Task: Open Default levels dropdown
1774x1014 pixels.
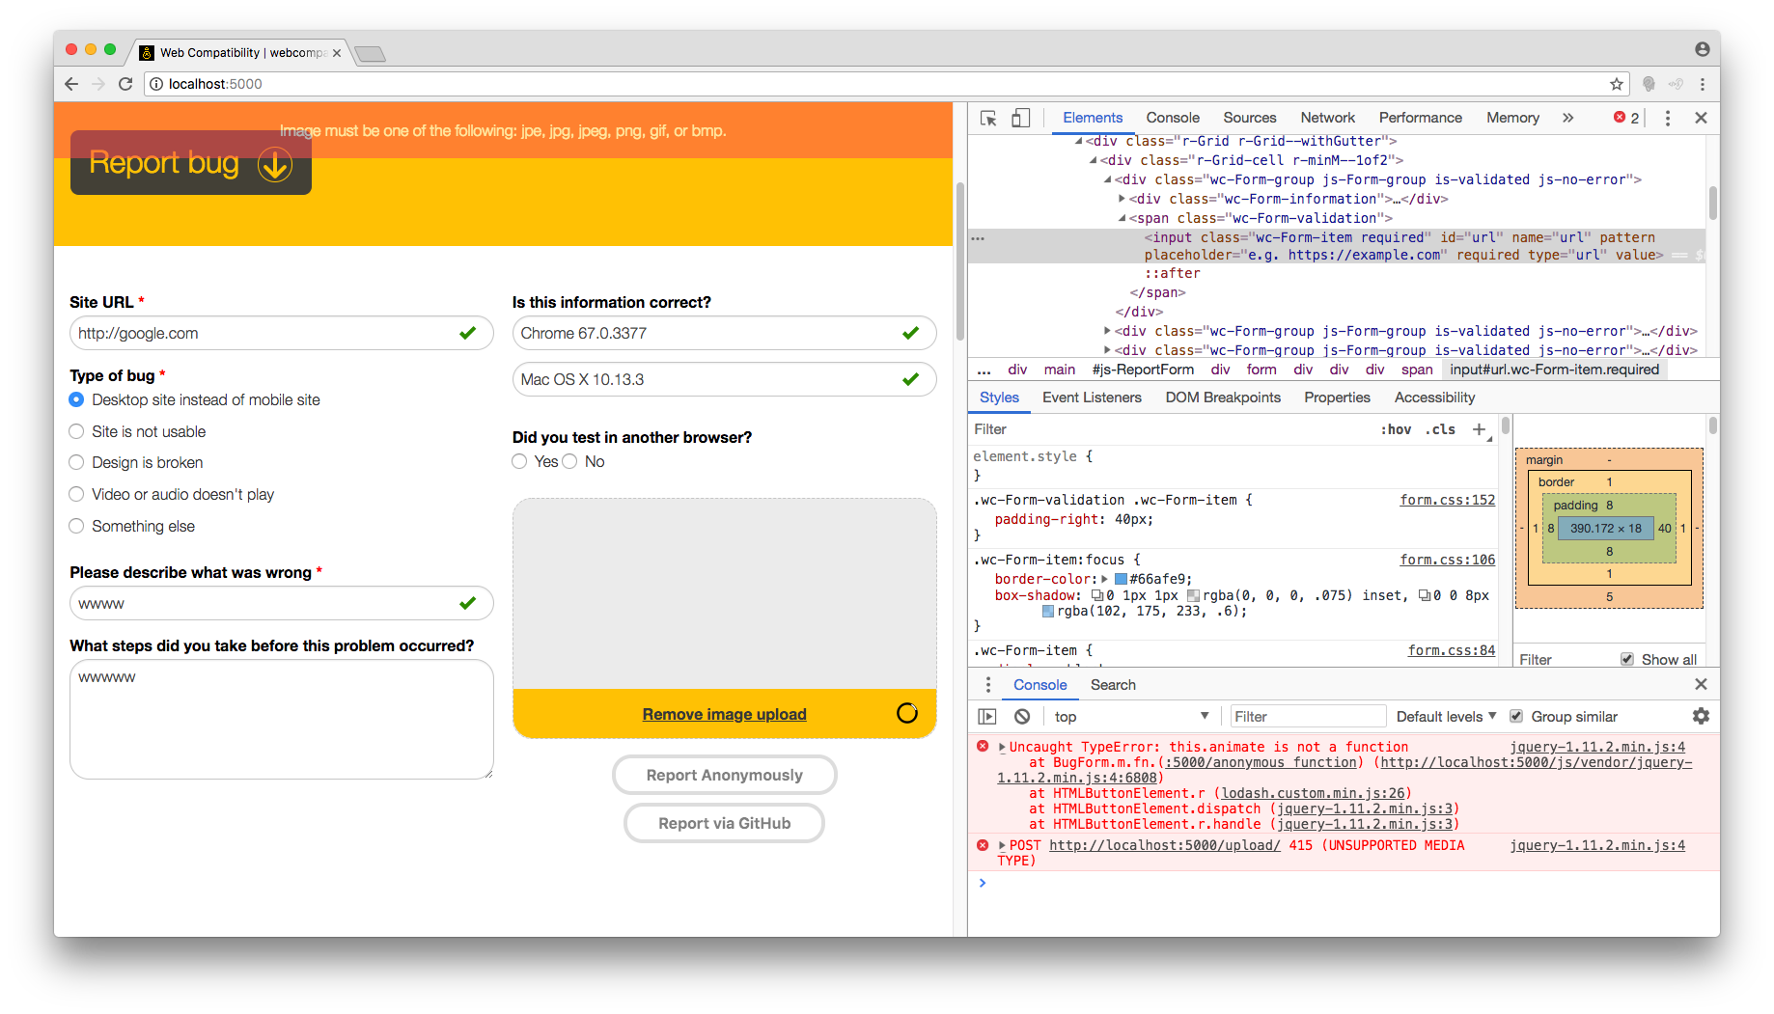Action: click(x=1446, y=716)
